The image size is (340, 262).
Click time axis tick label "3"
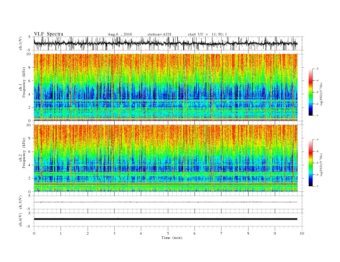[x=114, y=233]
